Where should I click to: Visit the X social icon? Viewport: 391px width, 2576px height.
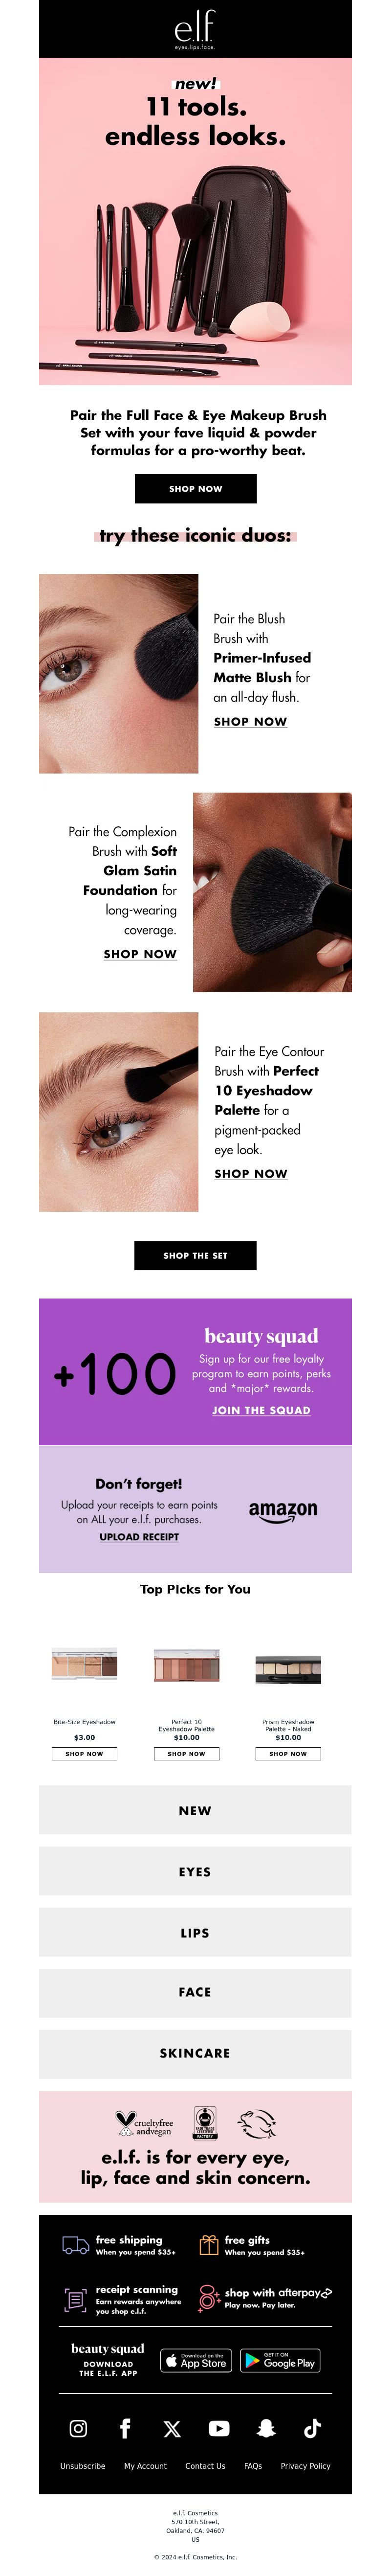pyautogui.click(x=172, y=2428)
